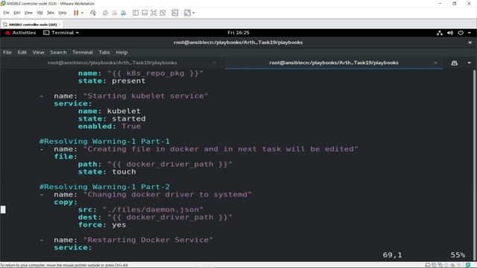This screenshot has width=477, height=268.
Task: Close the ANSIBLE controller node VM tab
Action: (x=60, y=25)
